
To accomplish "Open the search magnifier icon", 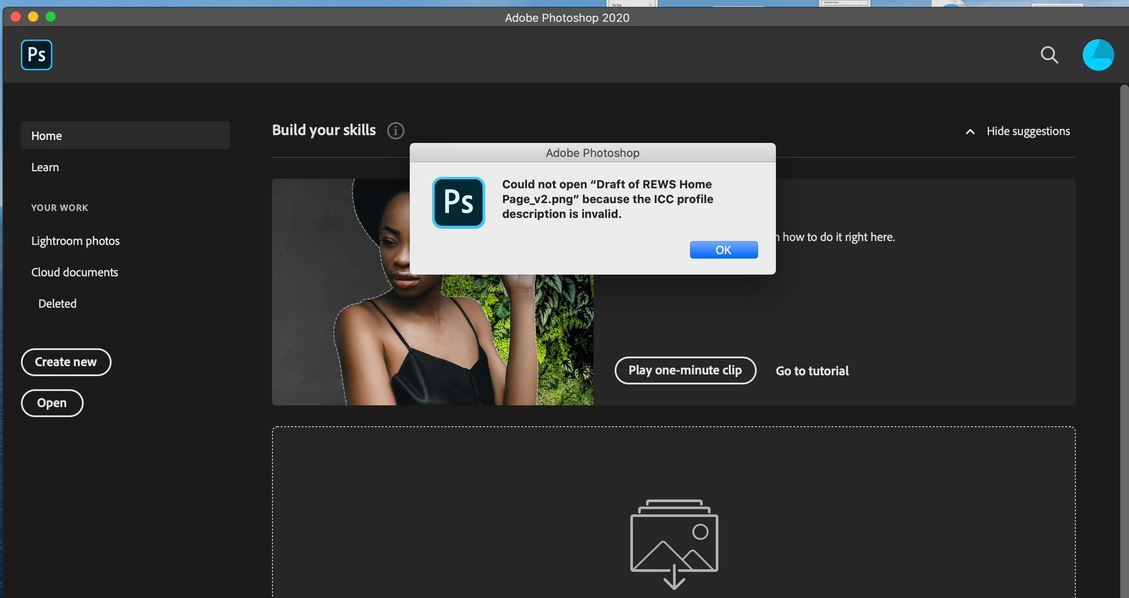I will tap(1049, 55).
